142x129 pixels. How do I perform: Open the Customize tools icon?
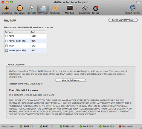pyautogui.click(x=84, y=10)
